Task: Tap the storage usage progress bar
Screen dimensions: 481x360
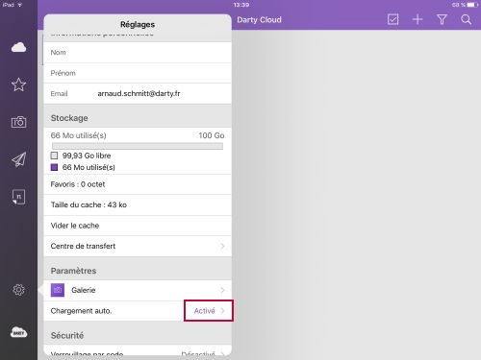Action: coord(138,146)
